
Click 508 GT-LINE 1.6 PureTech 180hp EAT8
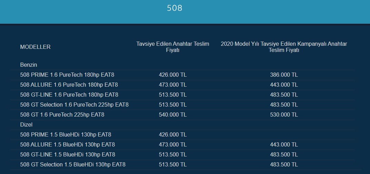(x=69, y=95)
